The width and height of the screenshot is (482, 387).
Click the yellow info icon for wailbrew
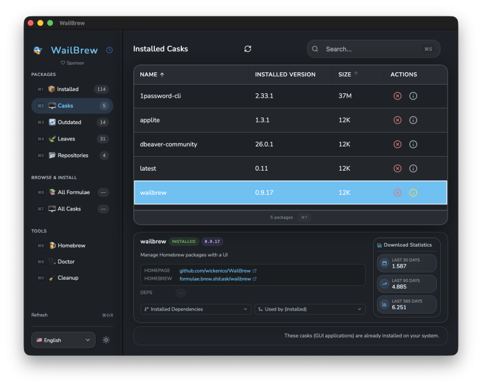coord(413,192)
